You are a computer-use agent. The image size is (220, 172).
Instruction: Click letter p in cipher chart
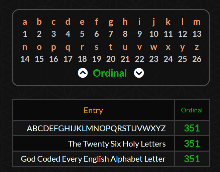[x=53, y=48]
